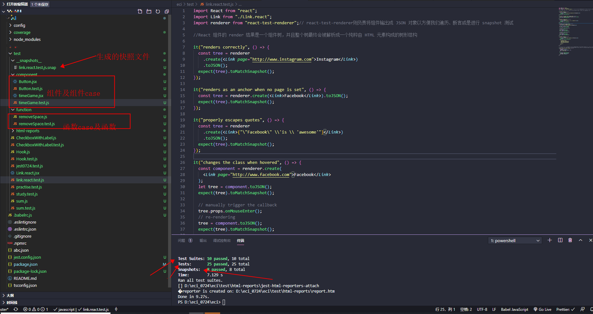593x314 pixels.
Task: Change the LF end of line sequence
Action: pos(494,309)
